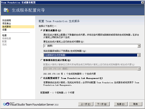Open the build controller pool dropdown arrow
Screen dimensions: 145x109
click(x=139, y=55)
